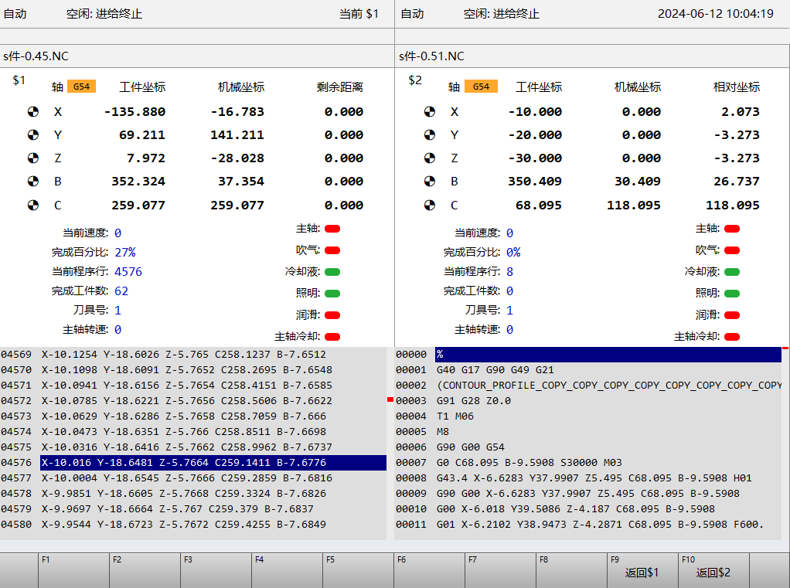Image resolution: width=790 pixels, height=588 pixels.
Task: Click the red position marker beside $1 program list
Action: 390,399
